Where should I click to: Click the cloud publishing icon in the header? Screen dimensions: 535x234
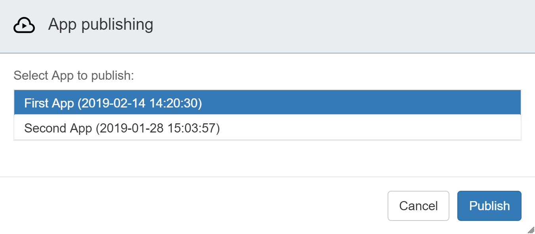24,25
